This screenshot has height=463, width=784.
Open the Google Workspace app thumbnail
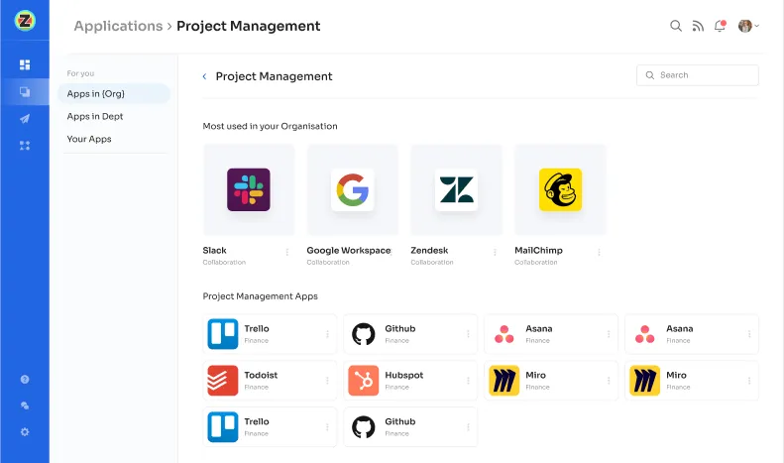pos(353,189)
